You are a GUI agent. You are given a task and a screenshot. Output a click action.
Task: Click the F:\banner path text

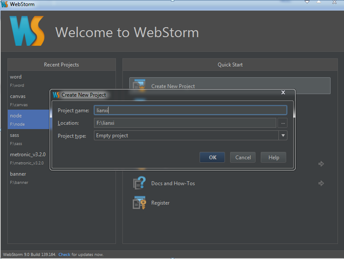(x=19, y=182)
